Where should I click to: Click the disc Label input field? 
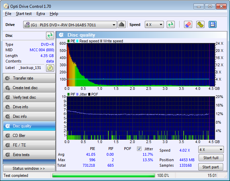(x=31, y=68)
